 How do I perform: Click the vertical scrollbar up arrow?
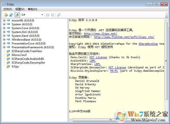(166, 20)
